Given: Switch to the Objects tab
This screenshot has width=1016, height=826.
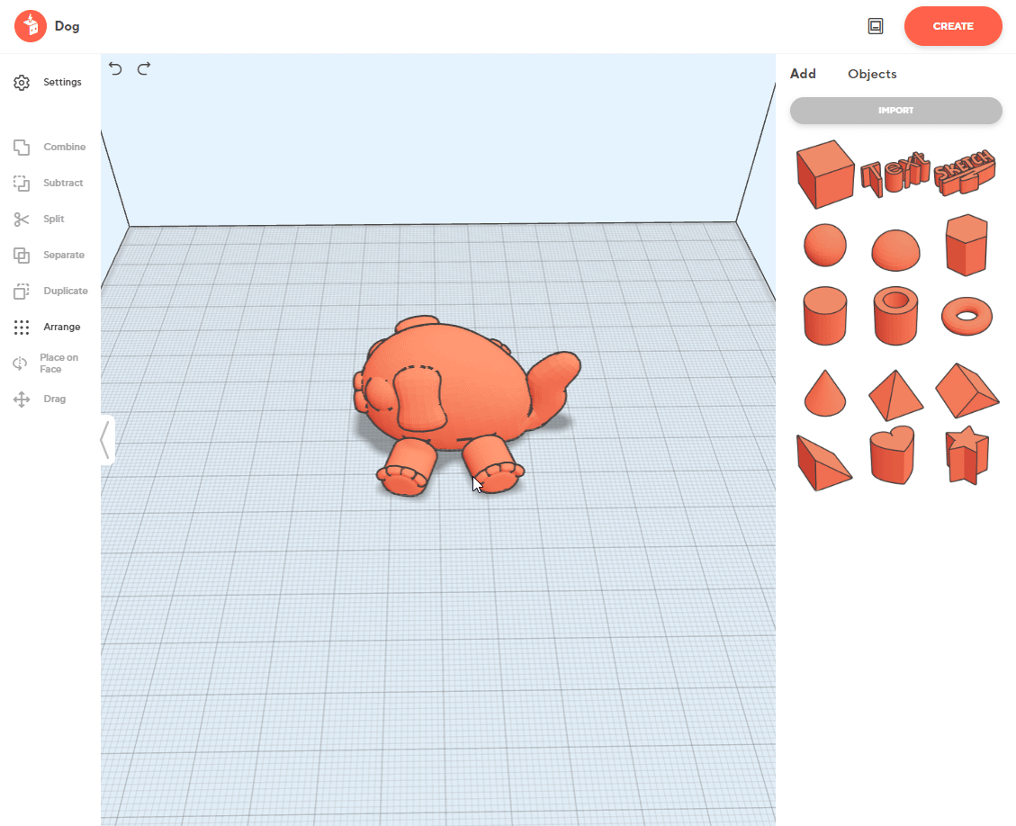Looking at the screenshot, I should click(871, 74).
